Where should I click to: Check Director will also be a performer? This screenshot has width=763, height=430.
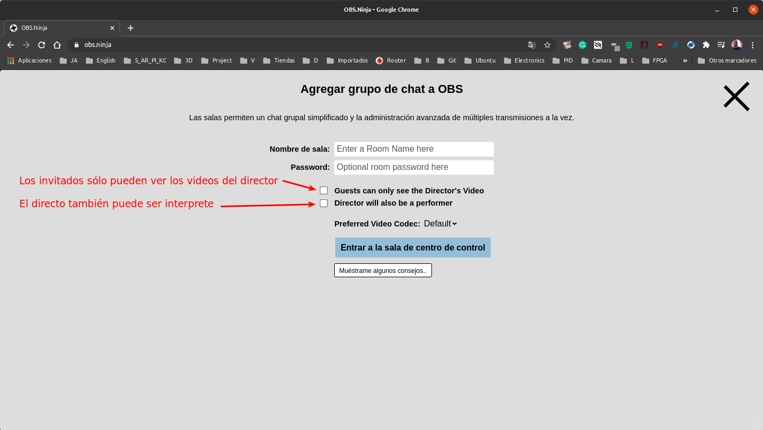click(324, 203)
